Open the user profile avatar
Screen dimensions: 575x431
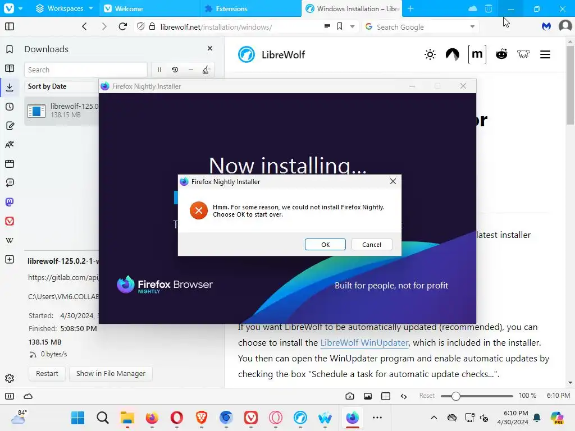coord(565,26)
